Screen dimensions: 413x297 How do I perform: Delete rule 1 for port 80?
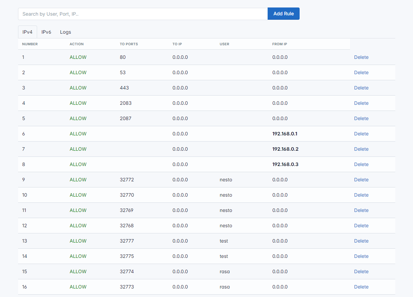click(361, 57)
